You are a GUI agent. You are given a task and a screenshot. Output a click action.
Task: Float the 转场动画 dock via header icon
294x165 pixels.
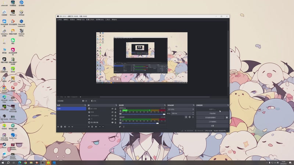point(194,105)
